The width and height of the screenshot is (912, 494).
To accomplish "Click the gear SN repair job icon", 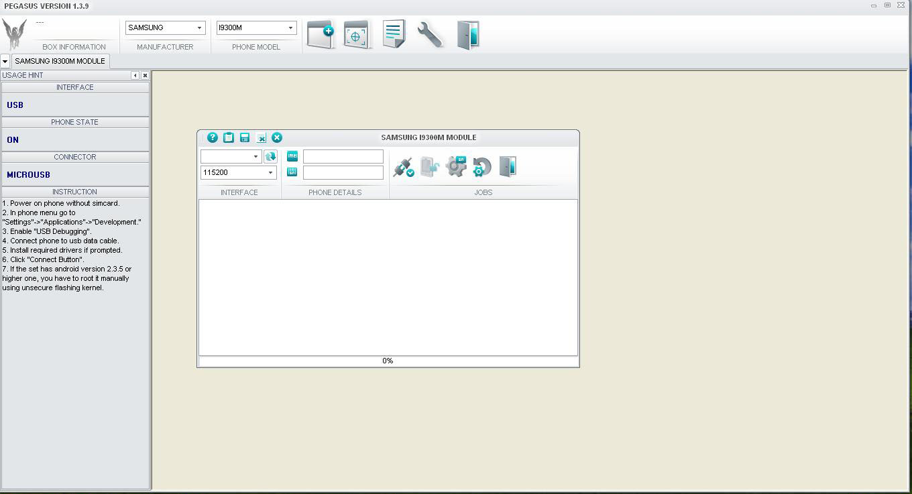I will [456, 166].
